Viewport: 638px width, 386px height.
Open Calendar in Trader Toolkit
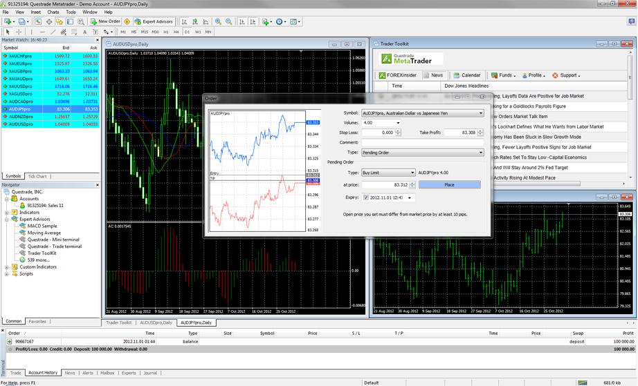point(467,75)
